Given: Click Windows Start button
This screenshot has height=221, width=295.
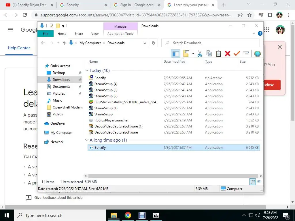Looking at the screenshot, I should click(x=7, y=215).
